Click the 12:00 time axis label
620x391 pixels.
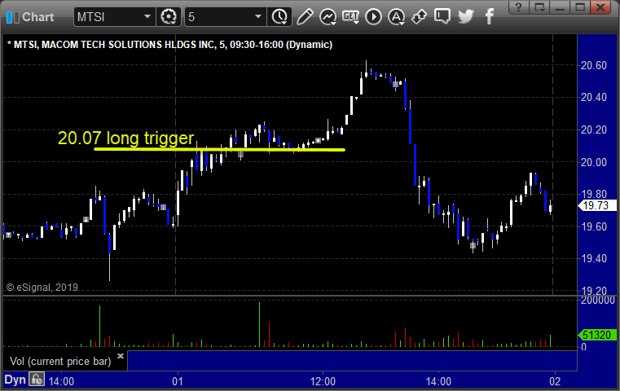tap(323, 381)
